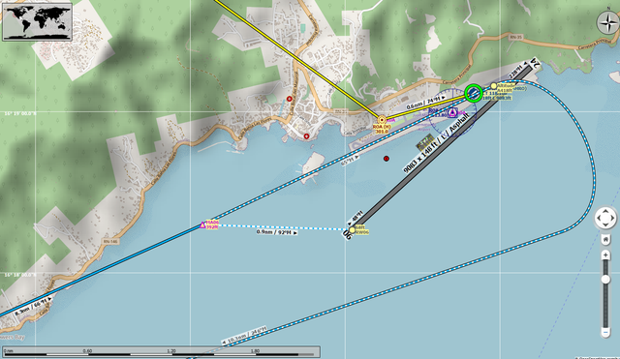This screenshot has height=359, width=620.
Task: Zoom in using the plus button
Action: coord(605,255)
